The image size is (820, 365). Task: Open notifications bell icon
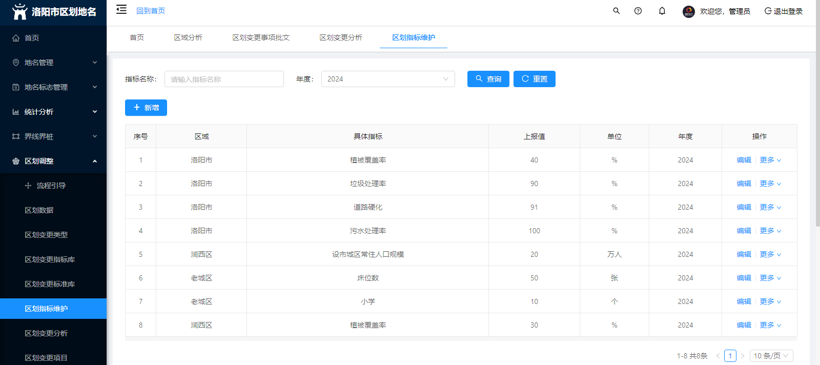tap(662, 11)
